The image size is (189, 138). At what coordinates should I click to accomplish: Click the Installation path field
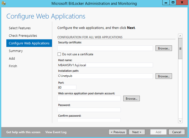(105, 76)
